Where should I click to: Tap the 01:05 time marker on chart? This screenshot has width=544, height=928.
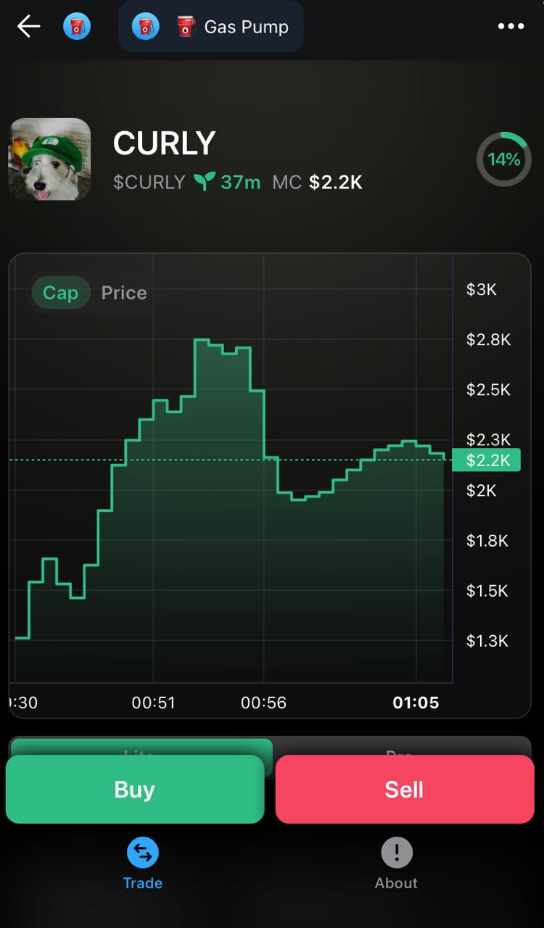click(x=416, y=703)
